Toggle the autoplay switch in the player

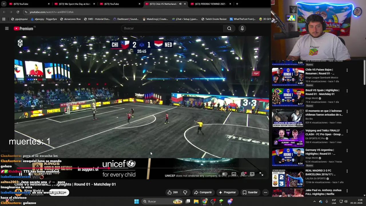click(x=224, y=174)
